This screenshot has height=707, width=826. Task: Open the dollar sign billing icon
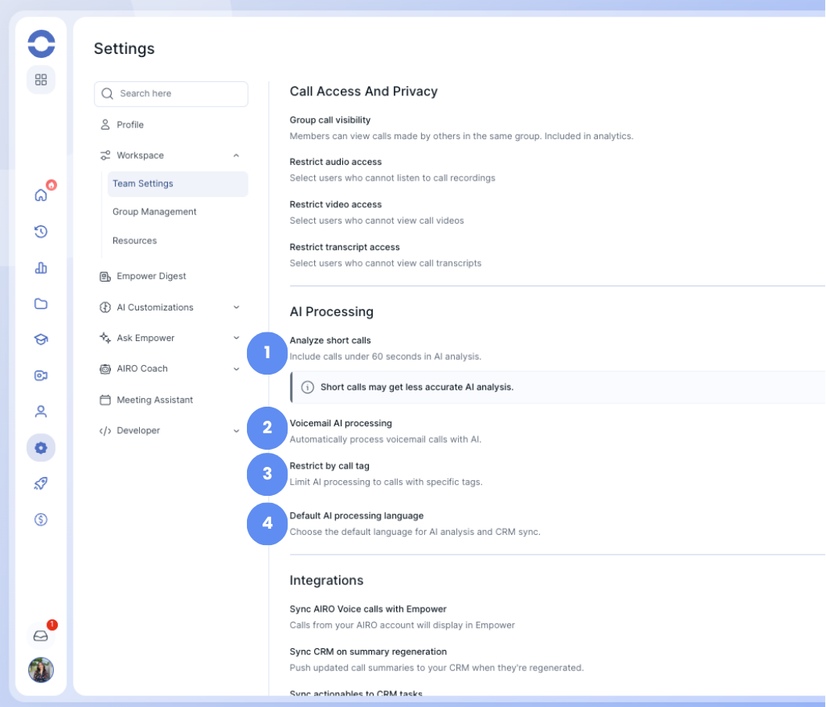pyautogui.click(x=41, y=520)
